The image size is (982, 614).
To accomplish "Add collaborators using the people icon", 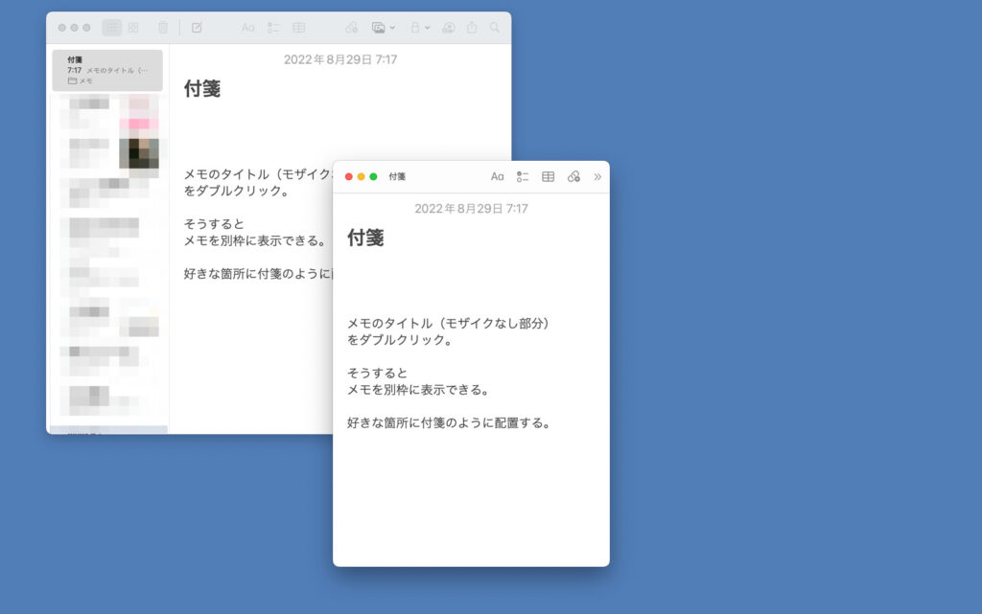I will [449, 27].
